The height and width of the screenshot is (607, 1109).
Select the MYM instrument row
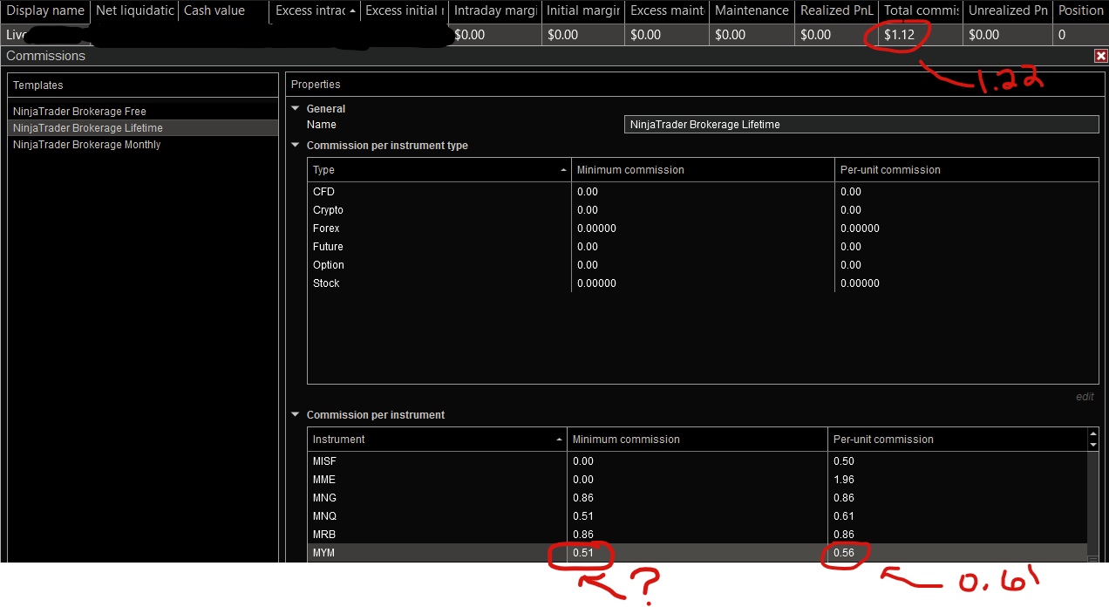(x=697, y=553)
